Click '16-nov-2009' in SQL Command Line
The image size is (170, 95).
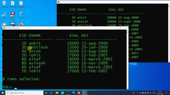click(95, 63)
